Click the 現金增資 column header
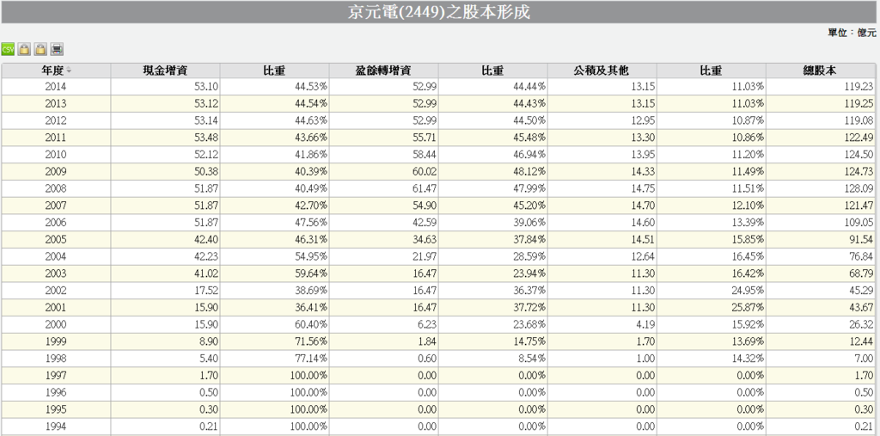The width and height of the screenshot is (880, 436). click(x=165, y=71)
